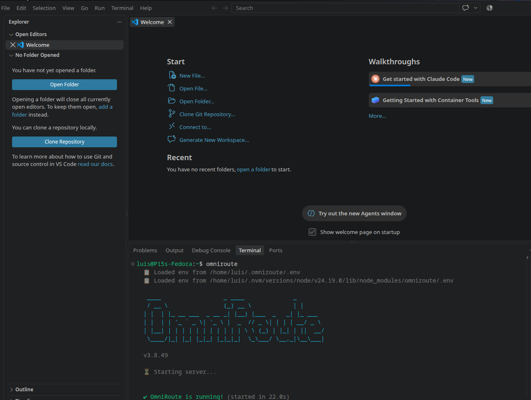
Task: Click the New File icon under Start
Action: click(x=172, y=75)
